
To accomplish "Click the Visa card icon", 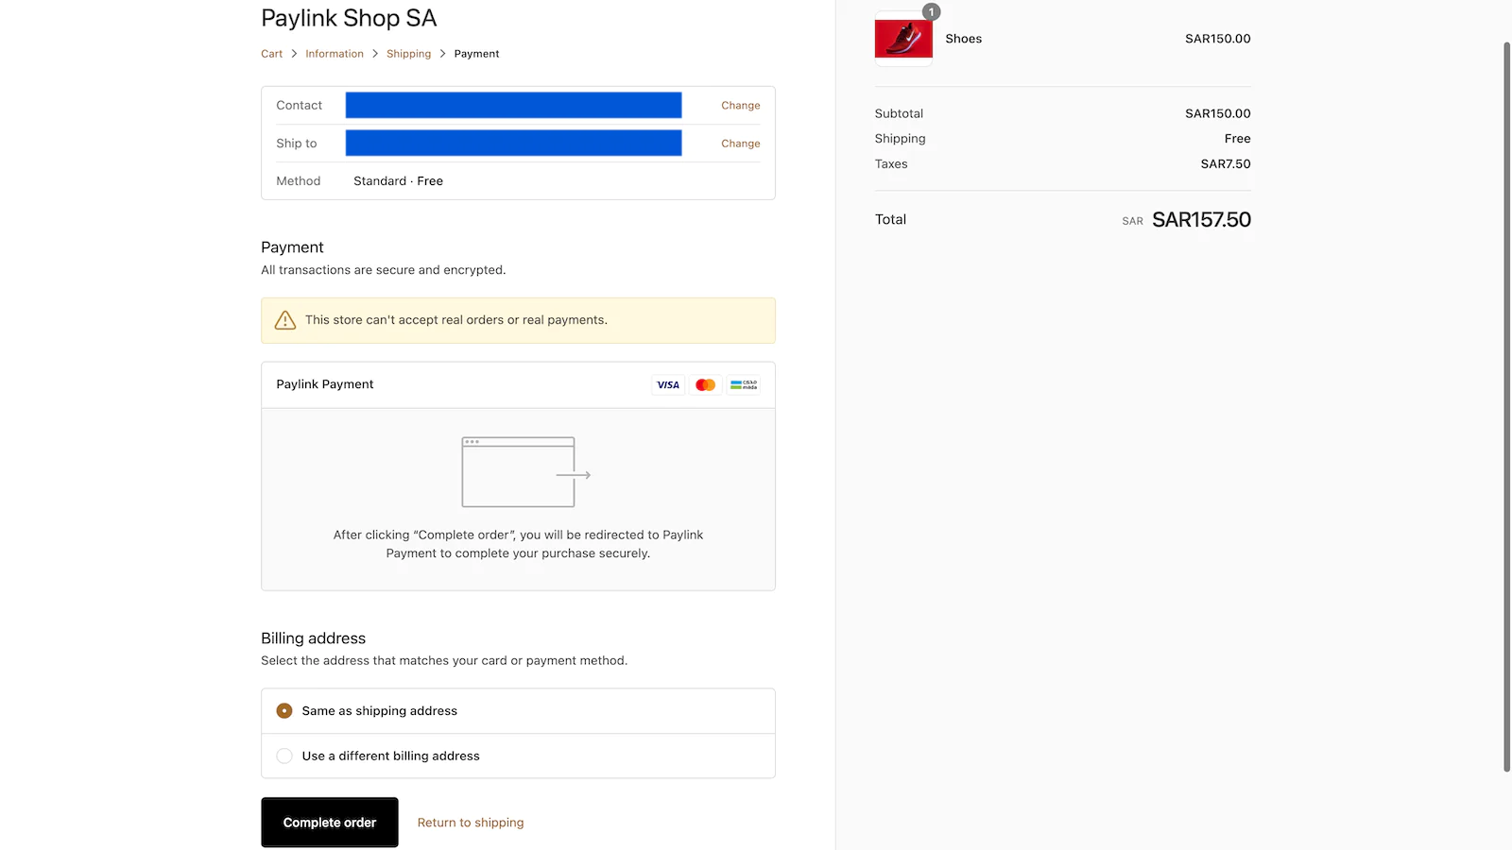I will click(668, 384).
